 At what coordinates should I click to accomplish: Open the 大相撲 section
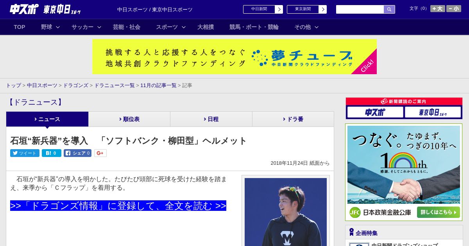(206, 27)
